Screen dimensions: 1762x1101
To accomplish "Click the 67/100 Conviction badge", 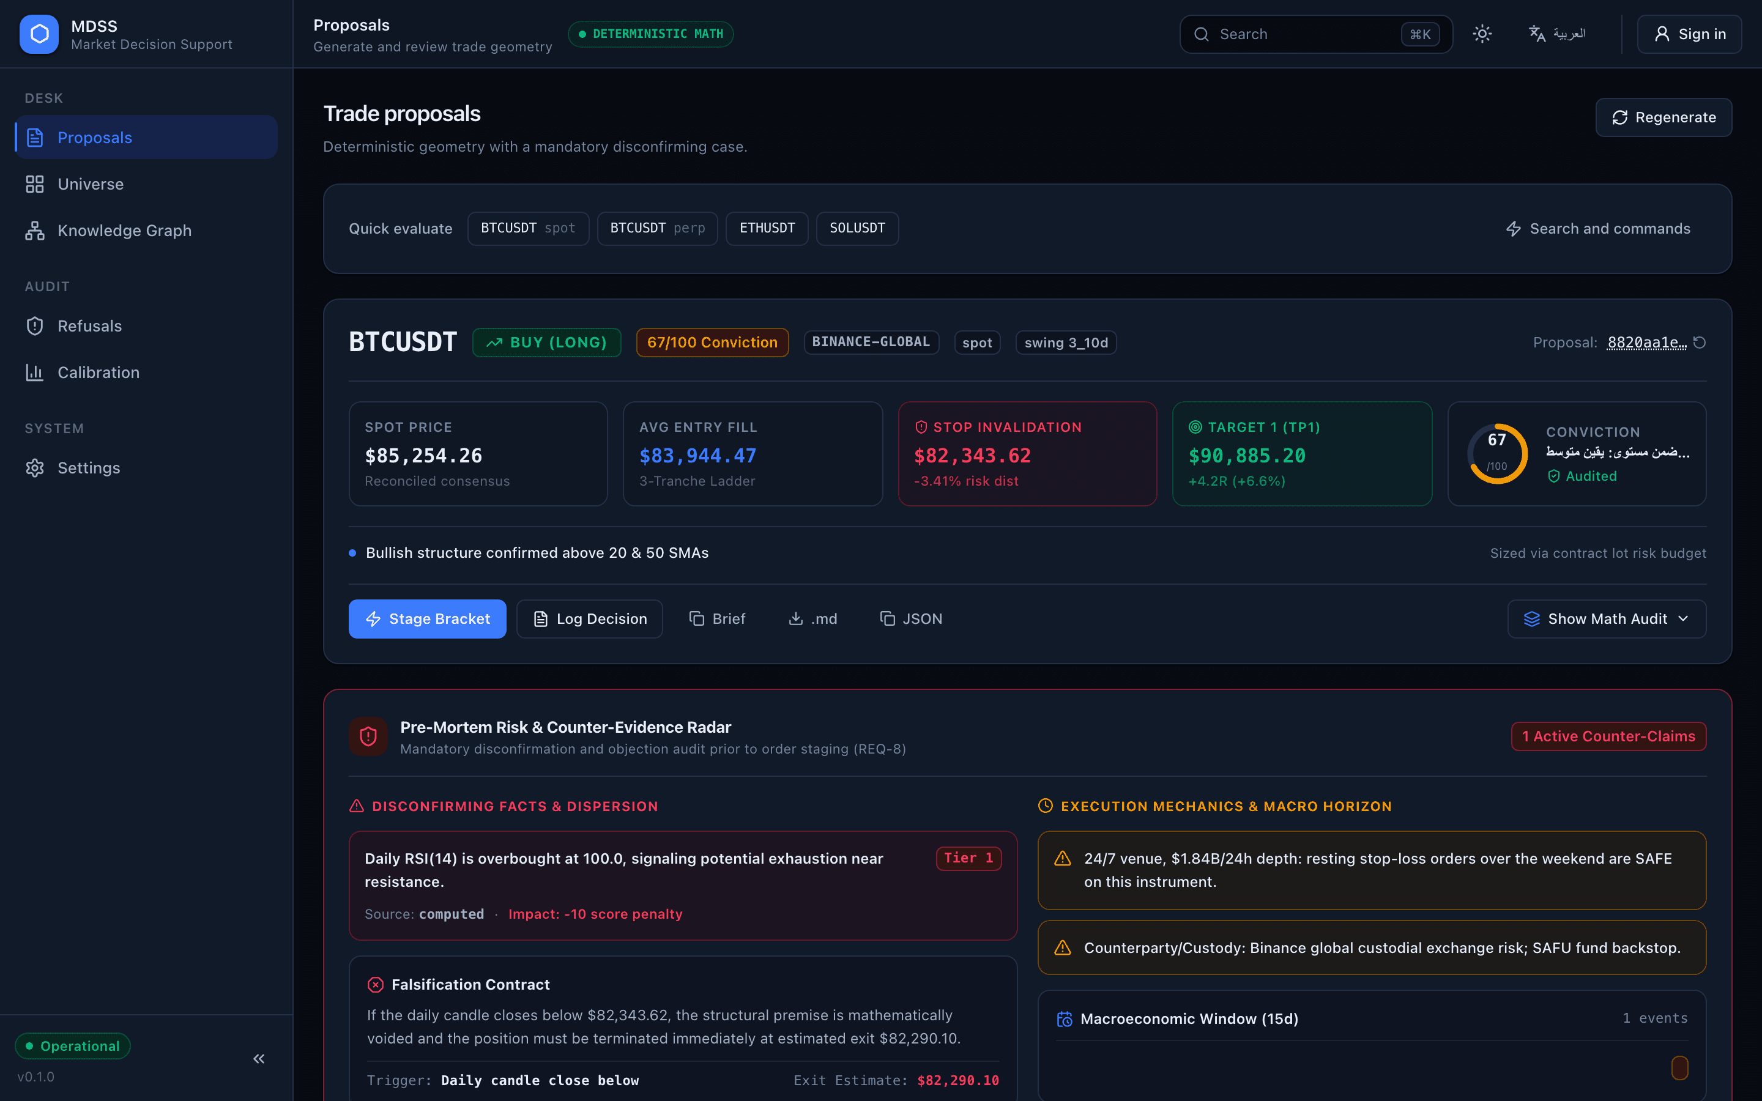I will tap(712, 343).
